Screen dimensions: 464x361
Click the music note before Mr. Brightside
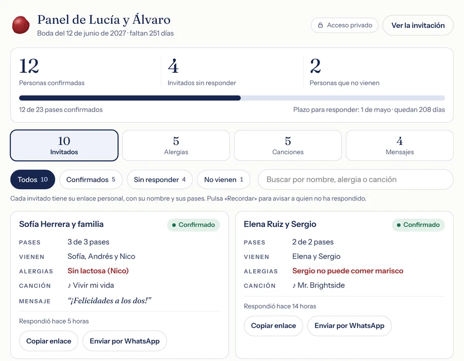[294, 286]
